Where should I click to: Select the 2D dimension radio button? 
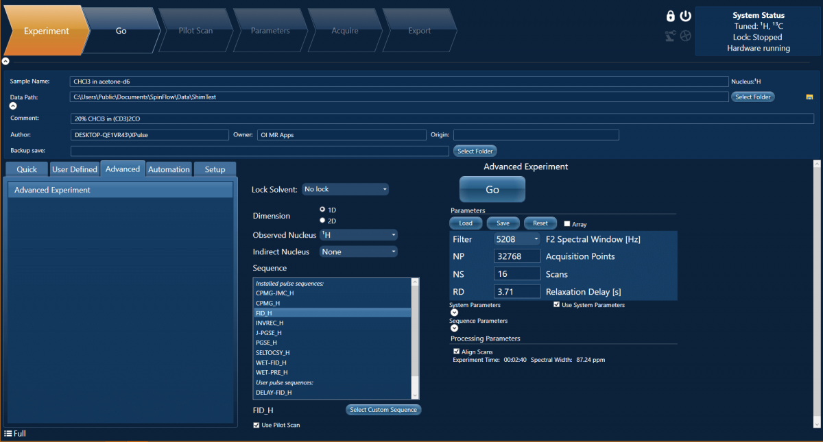pyautogui.click(x=323, y=221)
